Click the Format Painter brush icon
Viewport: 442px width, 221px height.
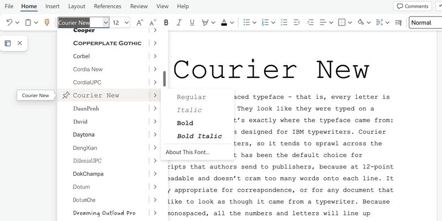pyautogui.click(x=46, y=23)
